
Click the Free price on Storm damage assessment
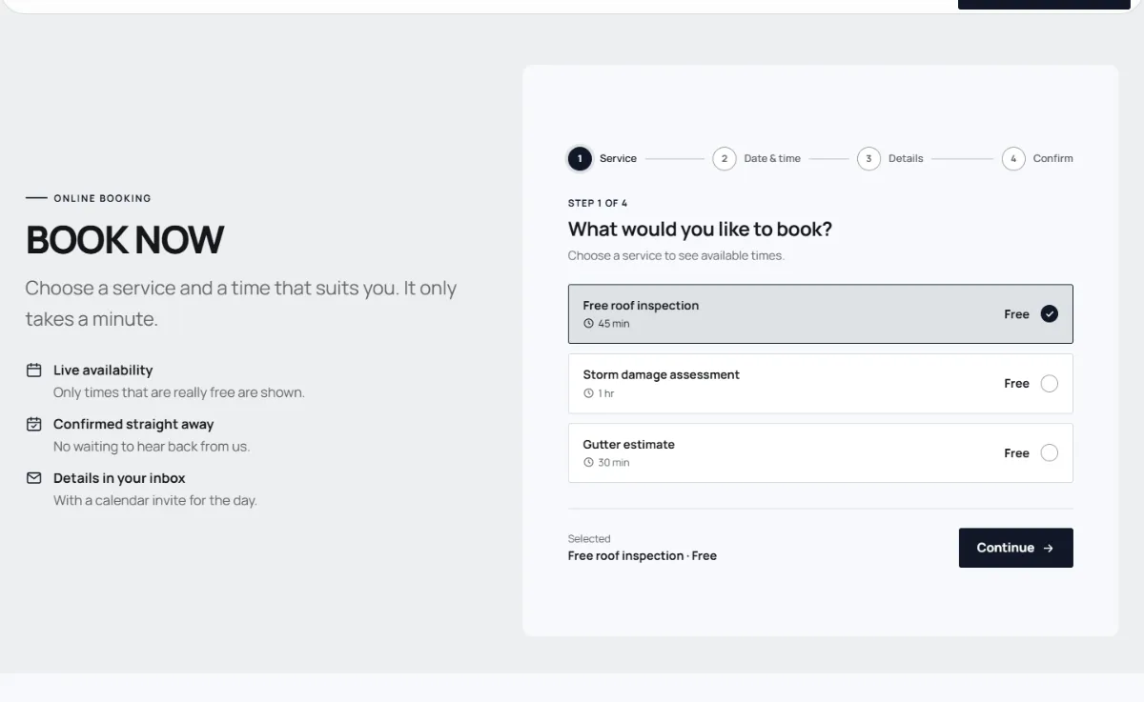(x=1016, y=384)
